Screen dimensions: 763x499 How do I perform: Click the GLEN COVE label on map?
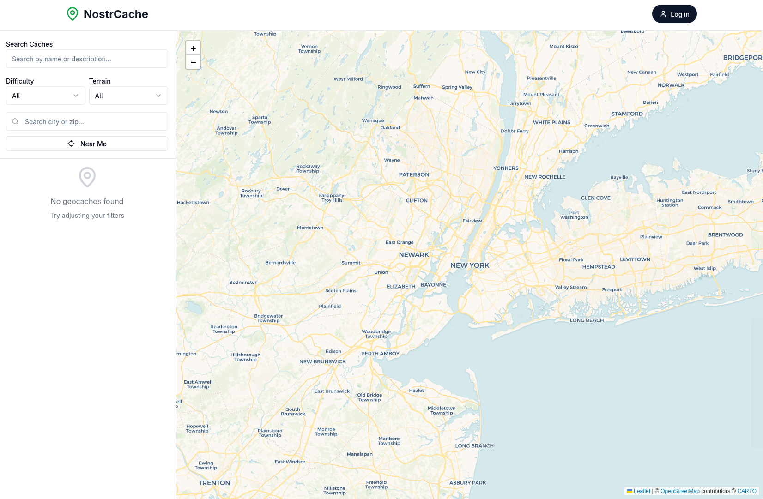tap(595, 198)
